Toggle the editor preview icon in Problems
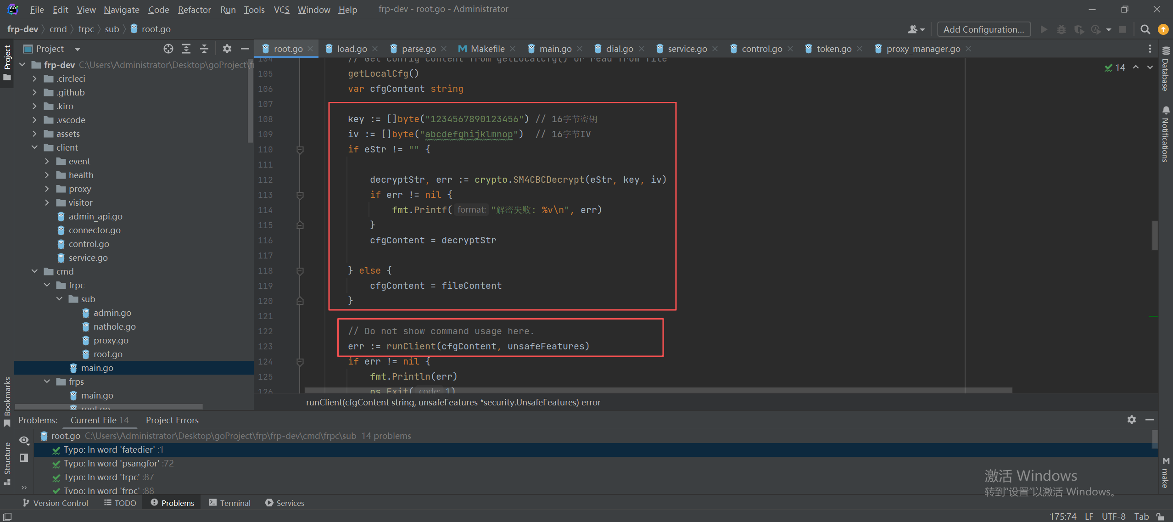Viewport: 1173px width, 522px height. (24, 457)
